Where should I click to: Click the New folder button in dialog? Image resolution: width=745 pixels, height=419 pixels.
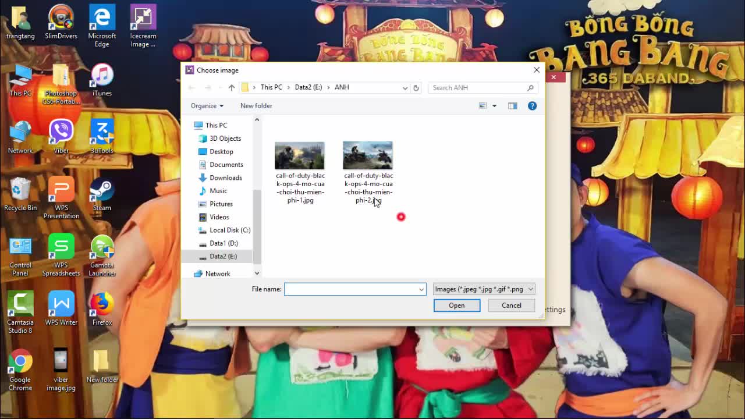256,106
